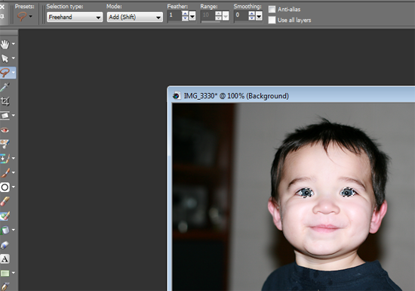Expand the Paint Brush flyout arrow
The height and width of the screenshot is (291, 415).
(14, 172)
